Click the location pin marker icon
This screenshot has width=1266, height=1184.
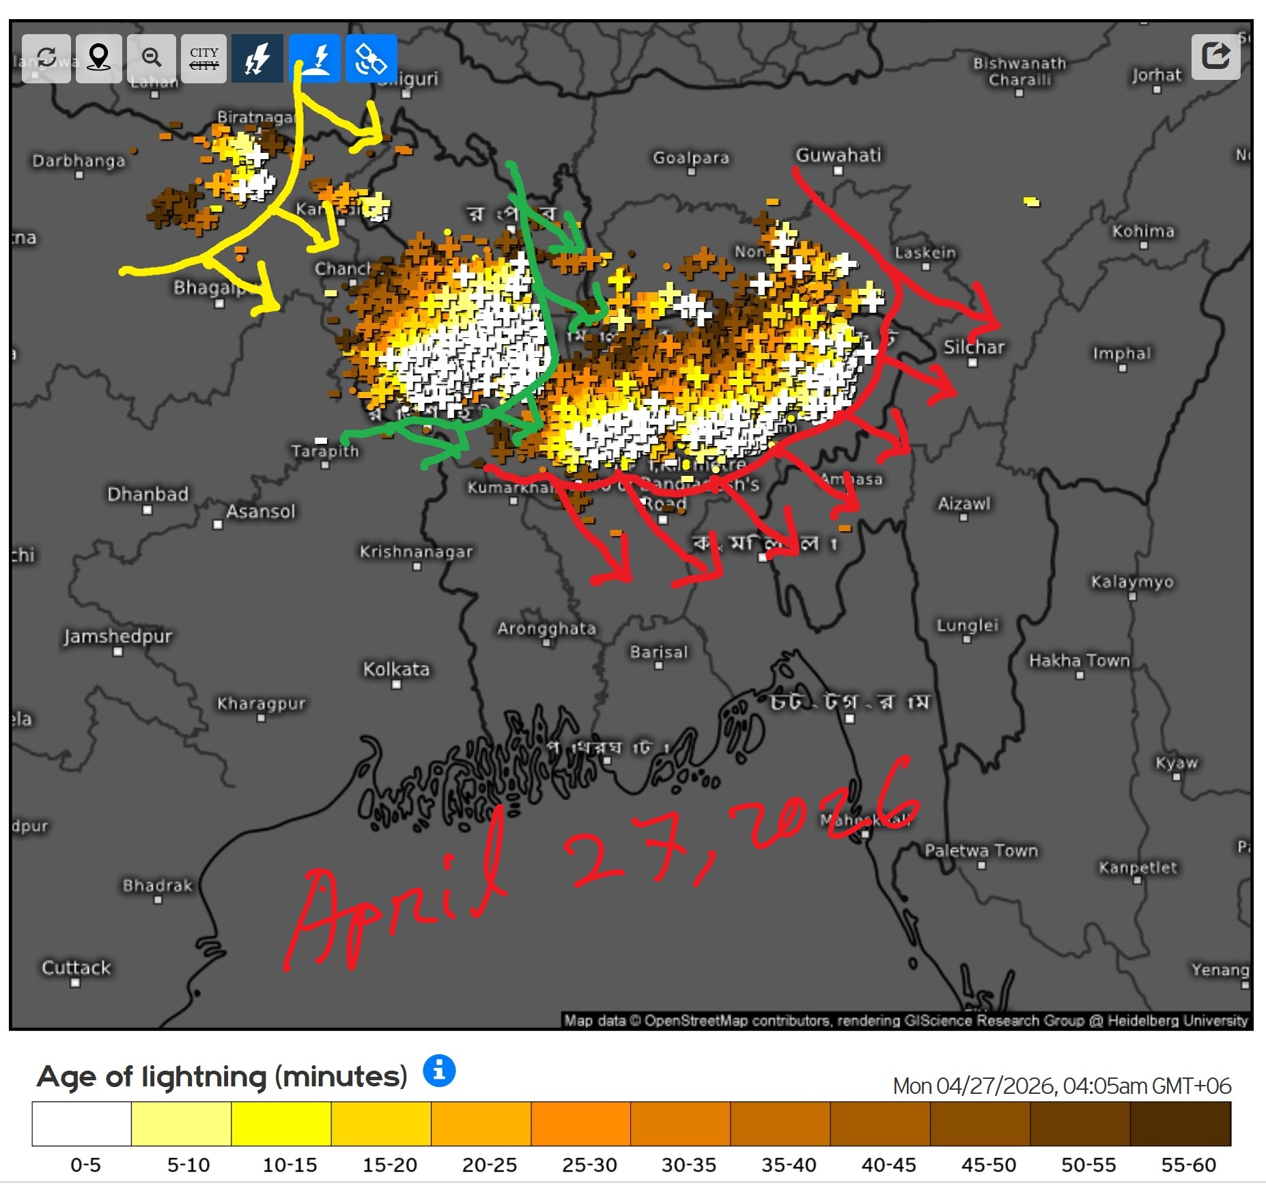tap(99, 58)
